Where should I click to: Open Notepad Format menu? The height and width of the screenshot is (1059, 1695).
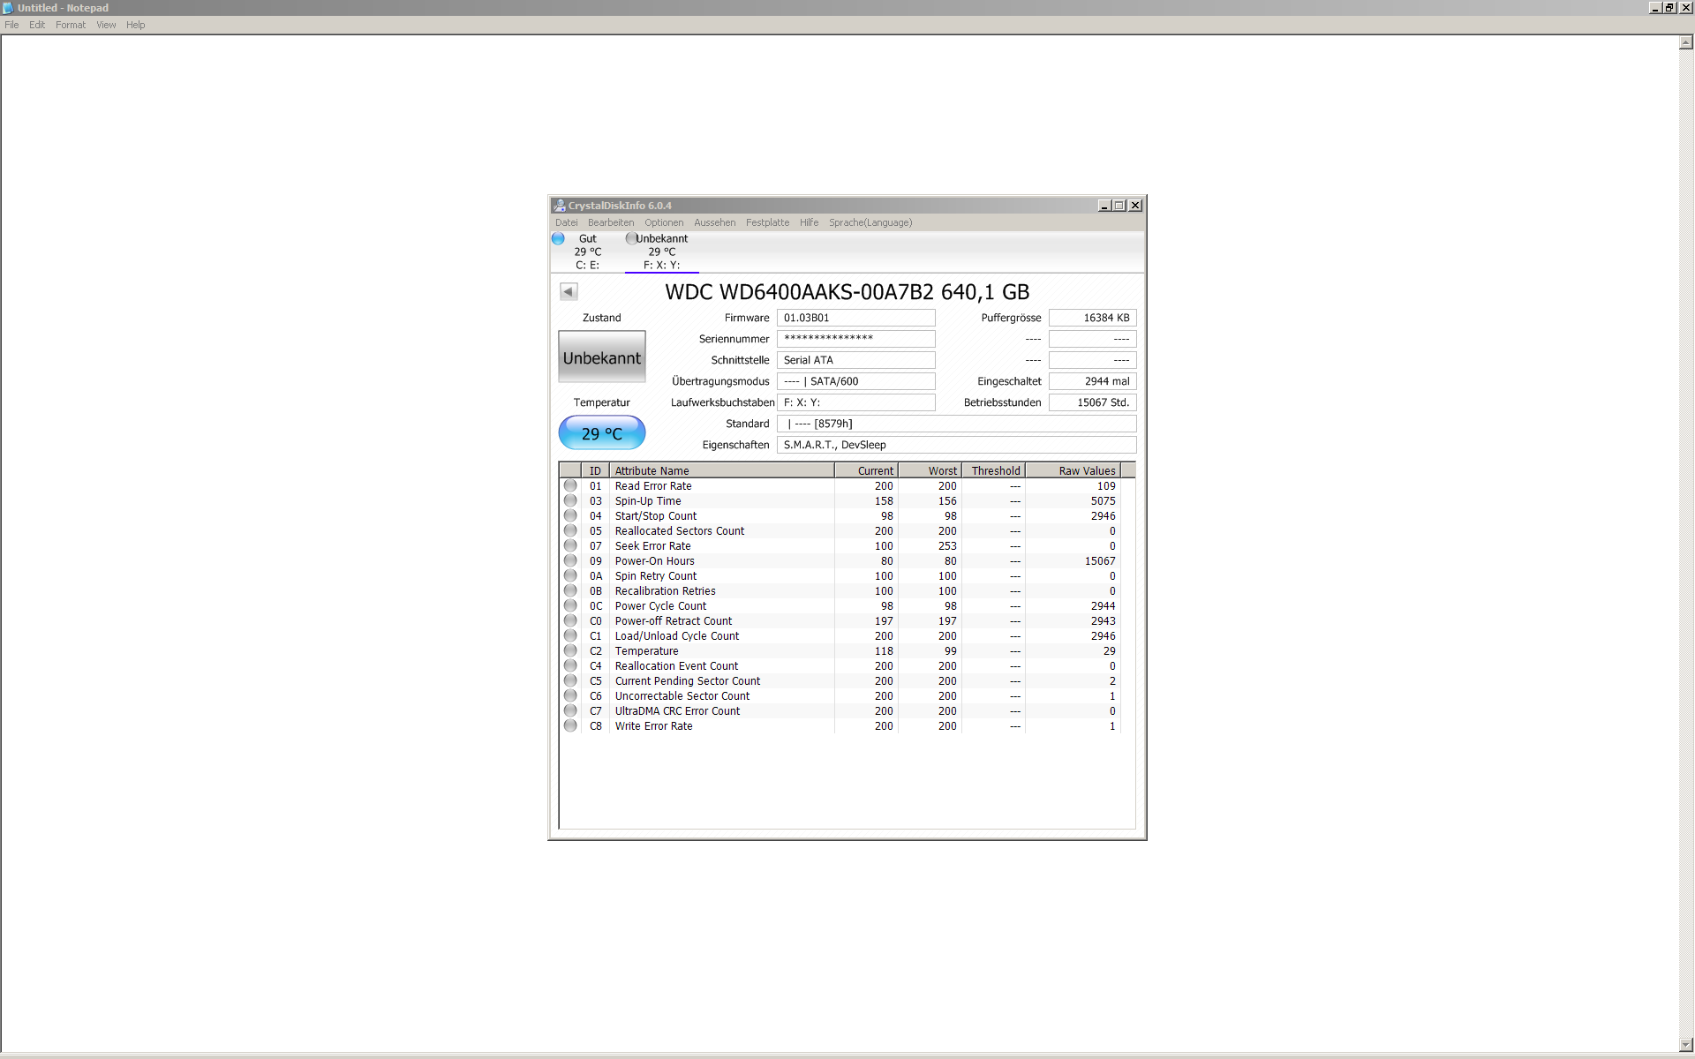pos(71,25)
